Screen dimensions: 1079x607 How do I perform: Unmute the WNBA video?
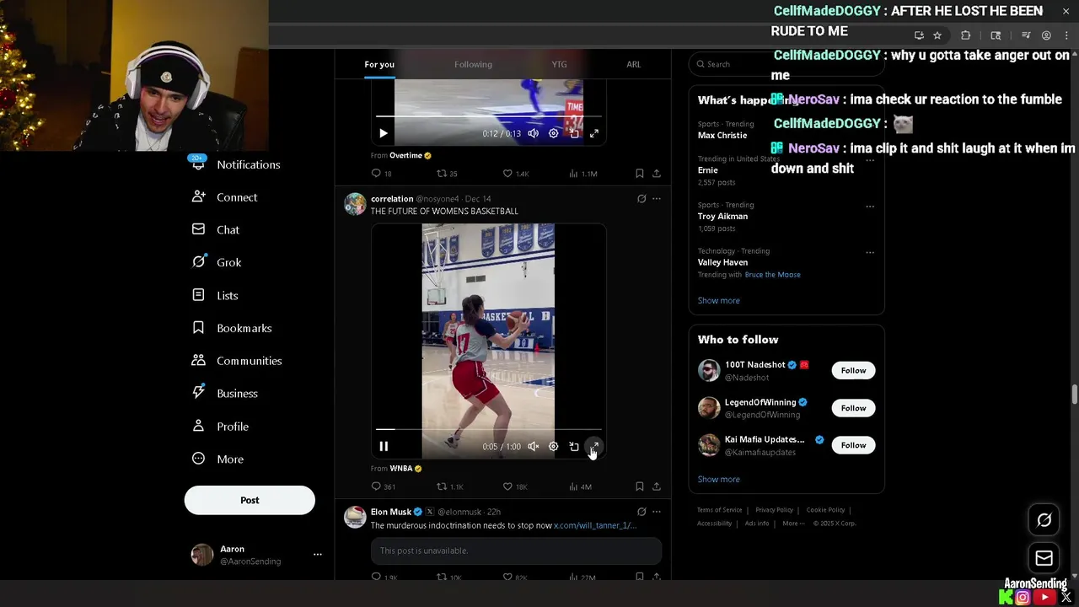point(533,447)
